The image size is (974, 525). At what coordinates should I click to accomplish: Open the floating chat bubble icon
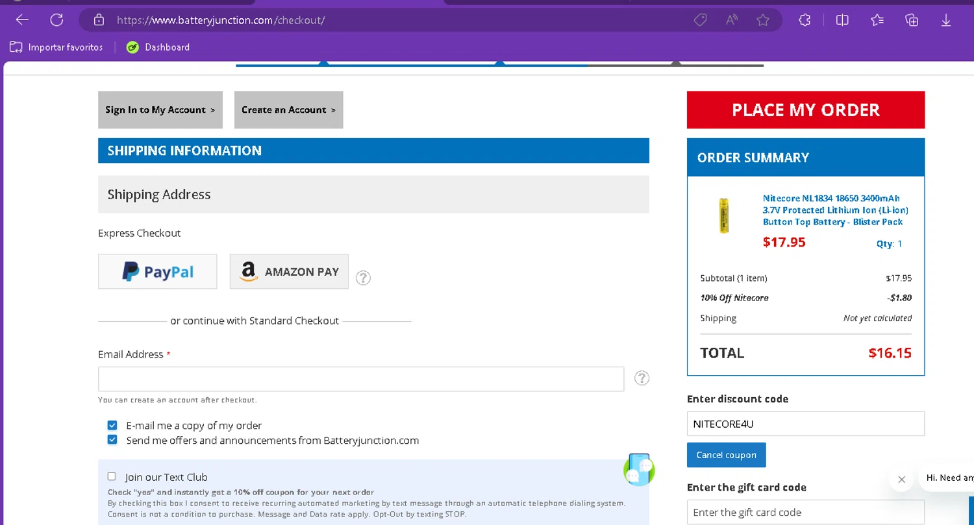click(x=639, y=470)
